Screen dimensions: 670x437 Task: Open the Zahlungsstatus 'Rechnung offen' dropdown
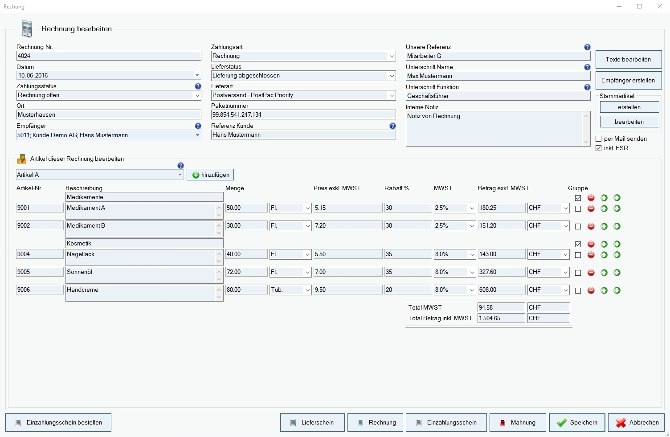[197, 95]
